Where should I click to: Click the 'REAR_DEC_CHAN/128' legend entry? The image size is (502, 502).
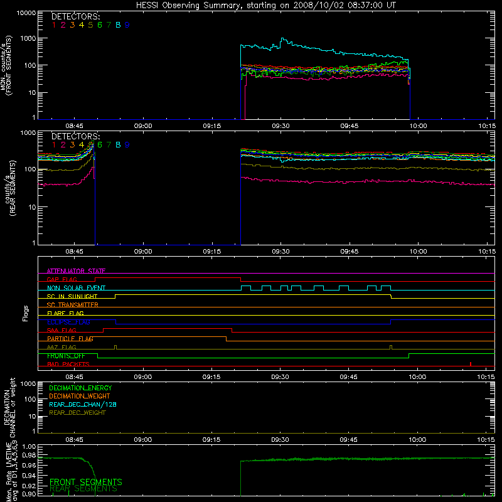point(83,404)
